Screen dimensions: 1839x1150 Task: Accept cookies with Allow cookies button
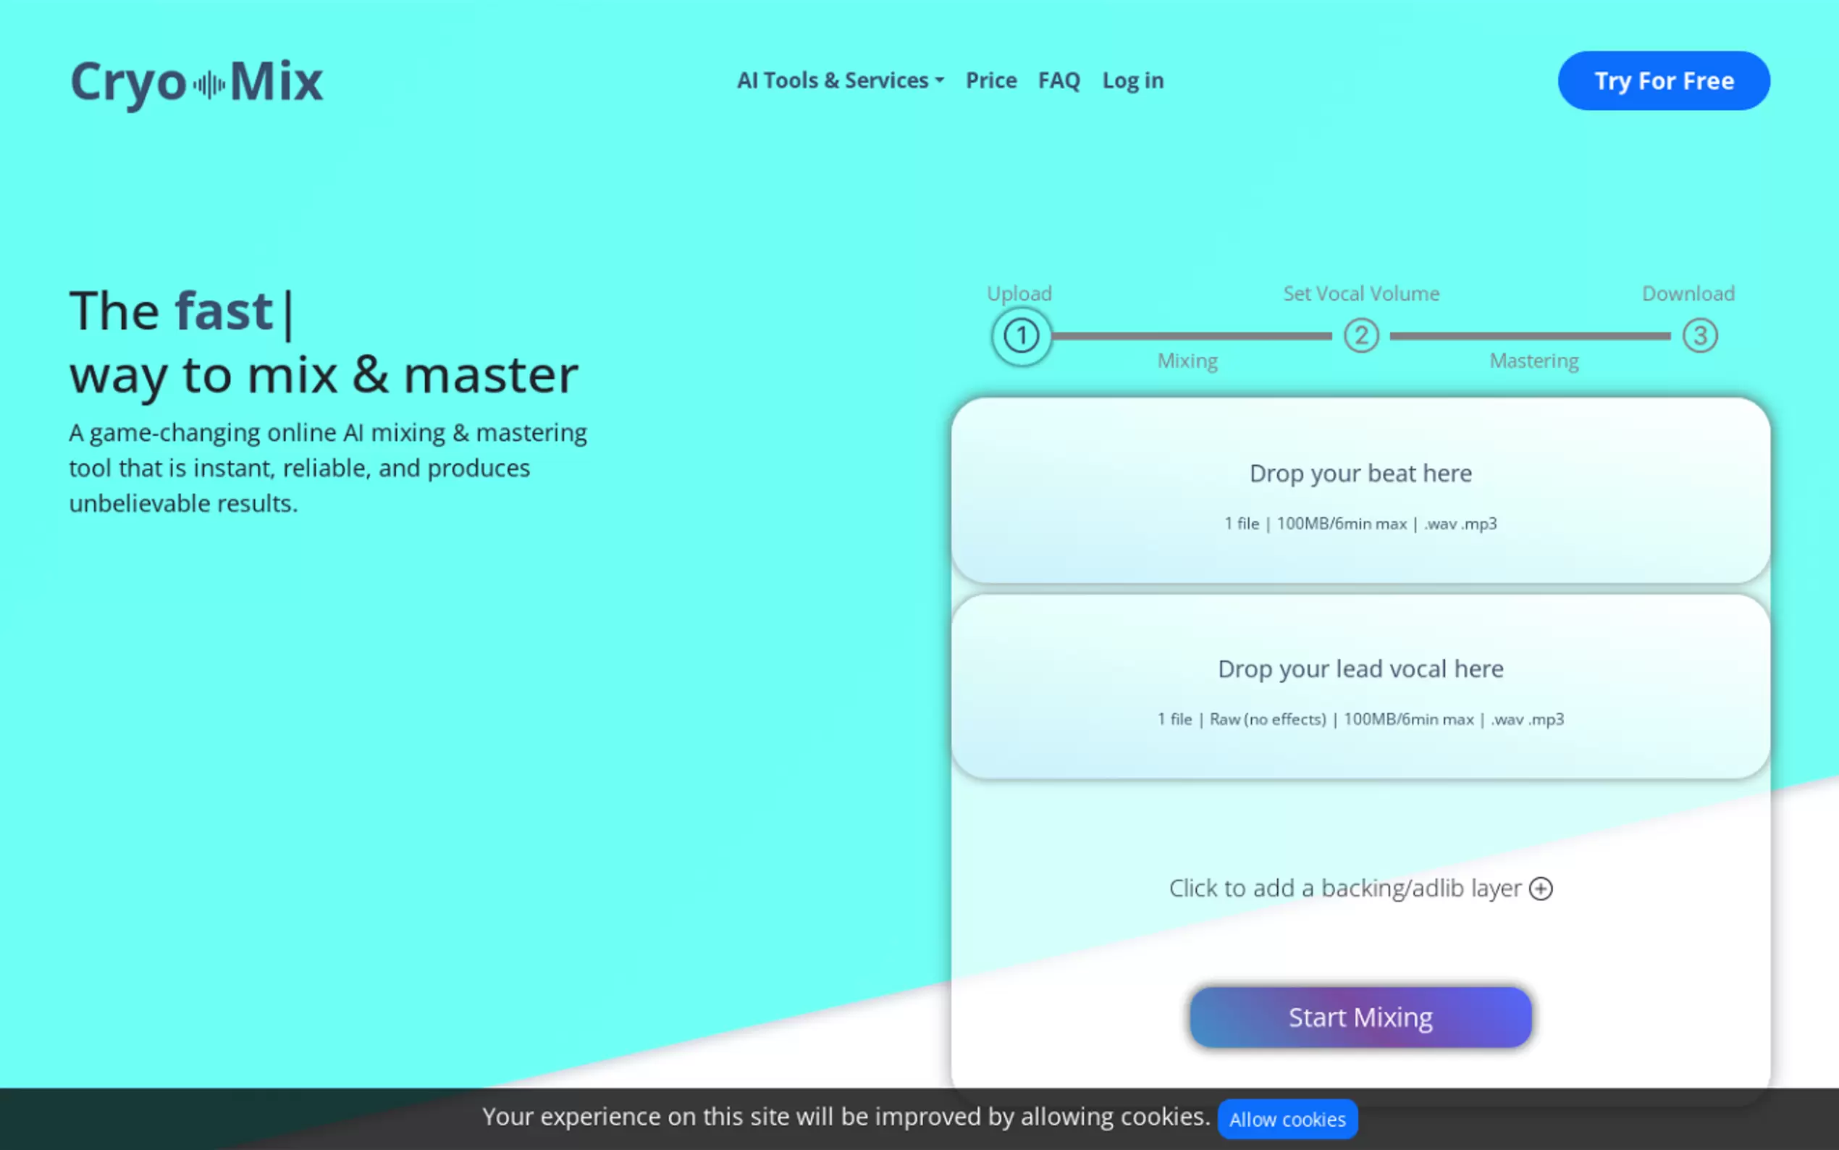pos(1287,1119)
